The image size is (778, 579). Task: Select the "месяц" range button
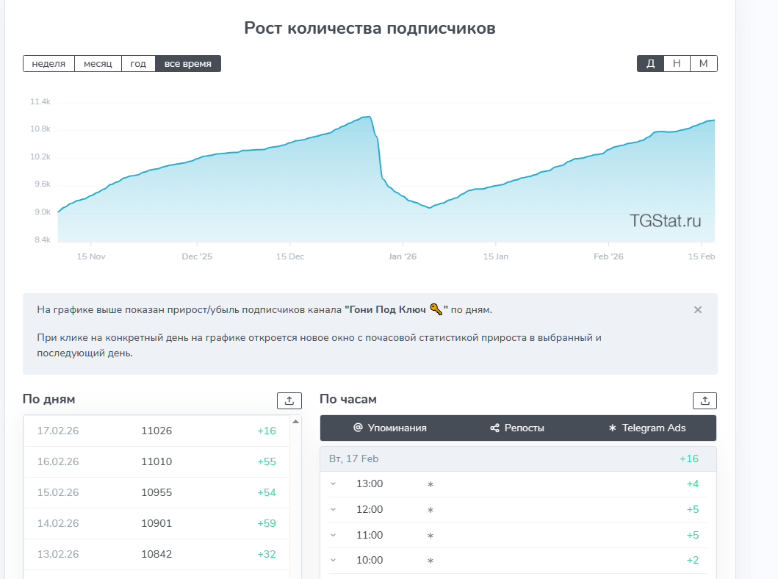click(x=97, y=63)
